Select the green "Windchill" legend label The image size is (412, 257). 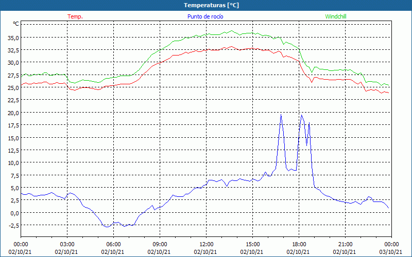point(336,16)
